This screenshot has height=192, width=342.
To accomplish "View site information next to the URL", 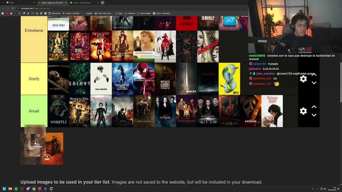I will click(19, 8).
